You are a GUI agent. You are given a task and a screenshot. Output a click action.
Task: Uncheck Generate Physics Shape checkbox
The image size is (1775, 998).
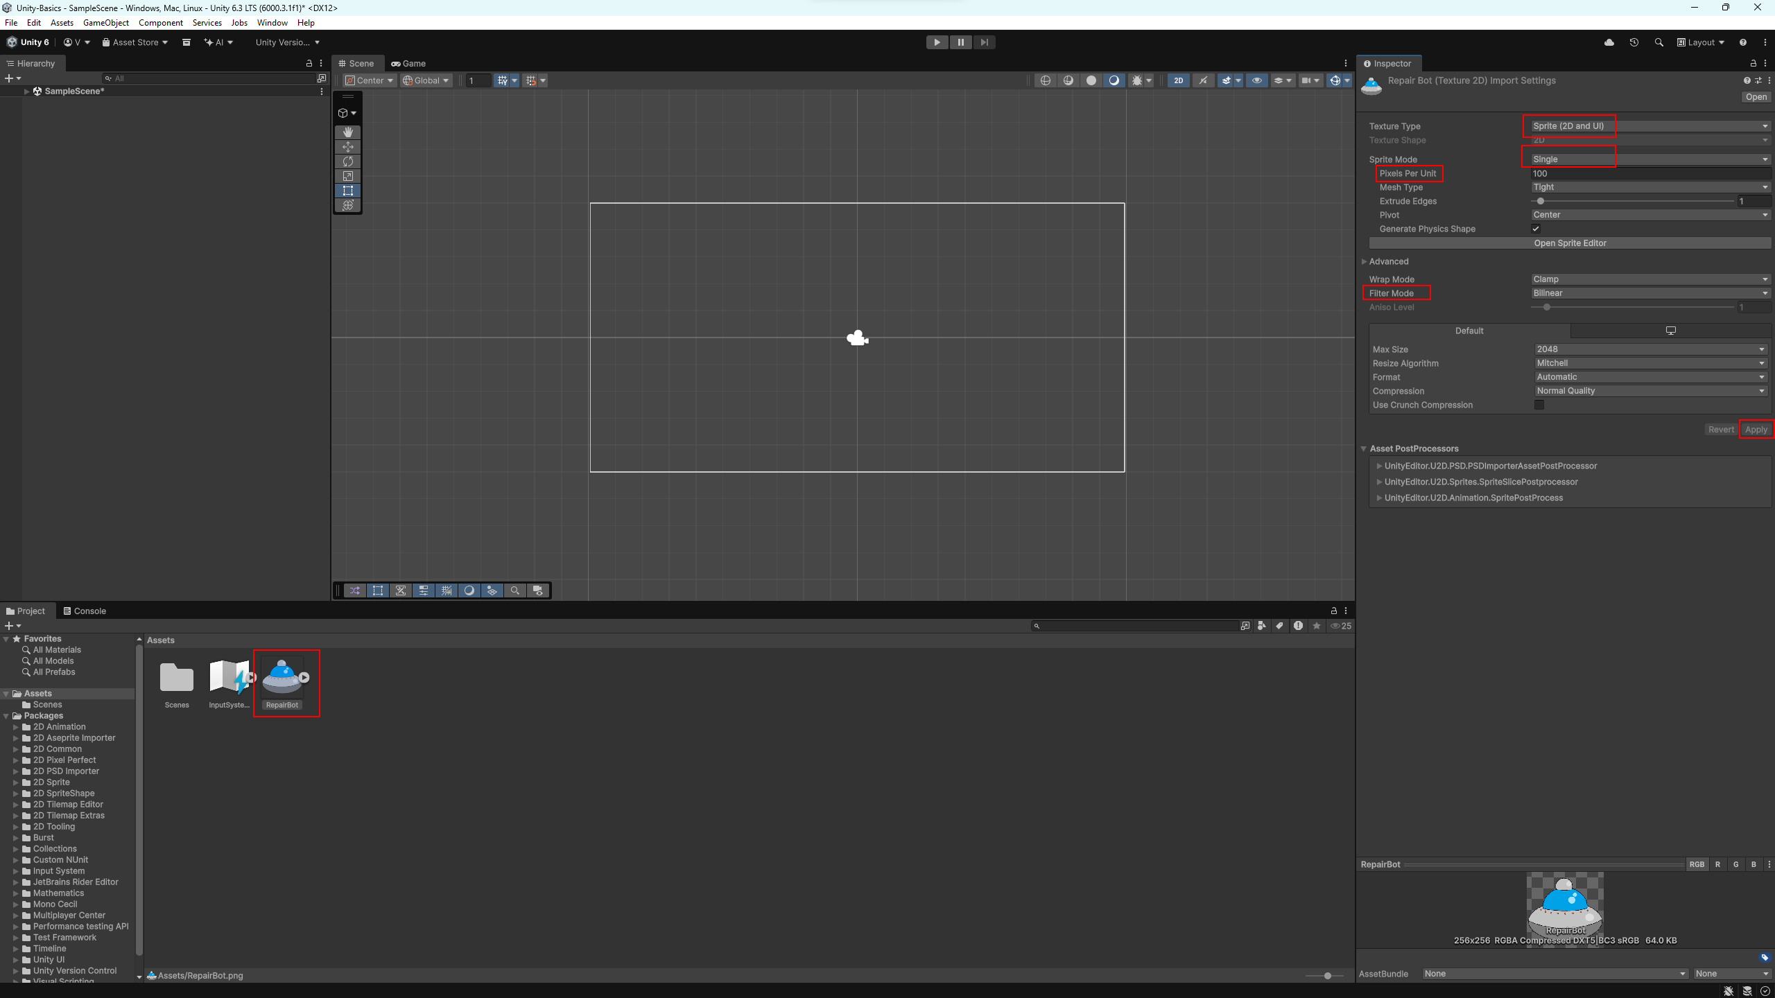pyautogui.click(x=1536, y=229)
